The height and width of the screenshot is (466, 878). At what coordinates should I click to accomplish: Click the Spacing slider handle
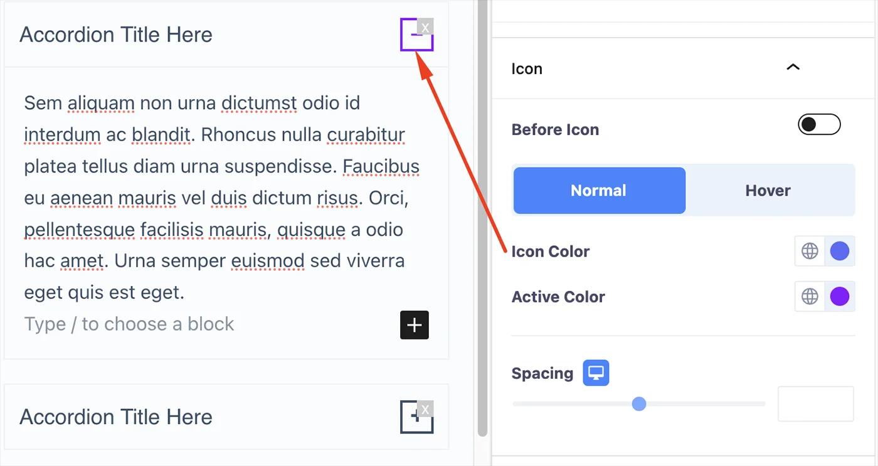639,404
